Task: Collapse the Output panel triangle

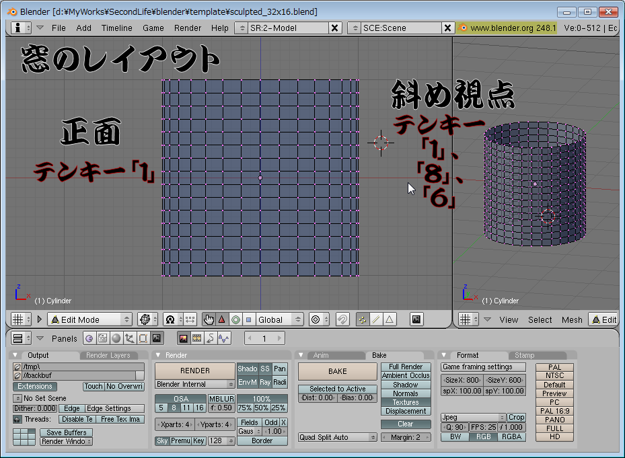Action: 15,354
